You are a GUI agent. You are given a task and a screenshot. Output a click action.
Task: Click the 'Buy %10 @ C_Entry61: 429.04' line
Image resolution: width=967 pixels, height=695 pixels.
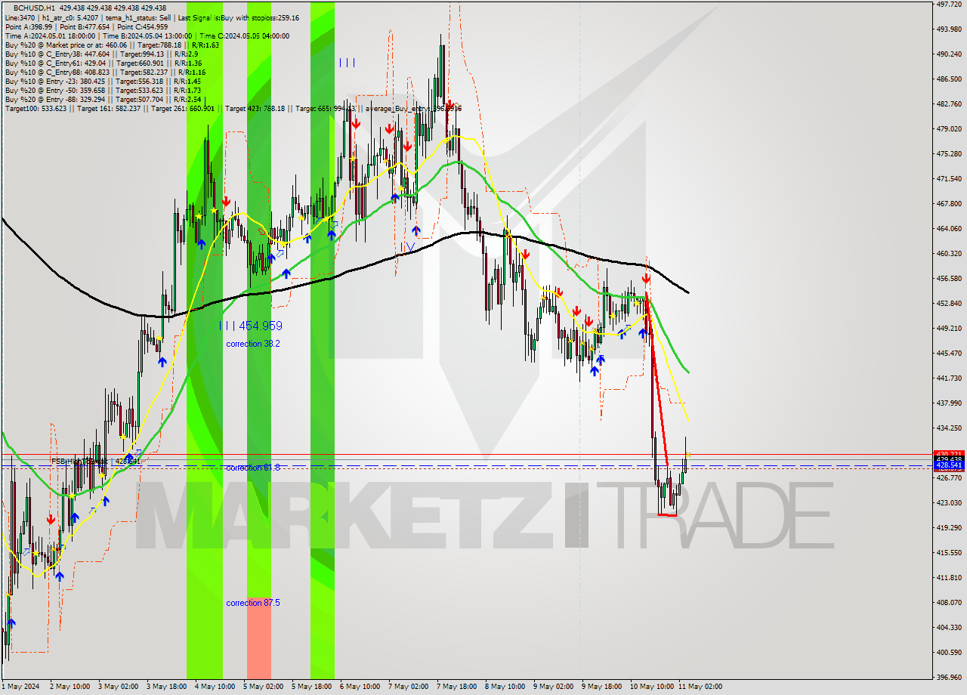coord(103,63)
